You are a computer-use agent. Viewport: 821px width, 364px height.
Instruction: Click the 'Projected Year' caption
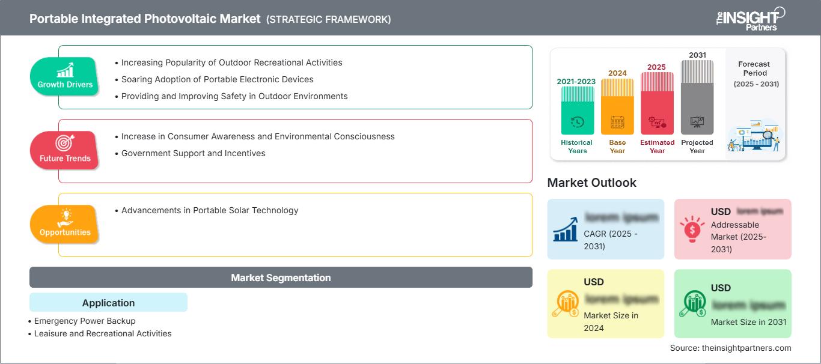point(697,147)
